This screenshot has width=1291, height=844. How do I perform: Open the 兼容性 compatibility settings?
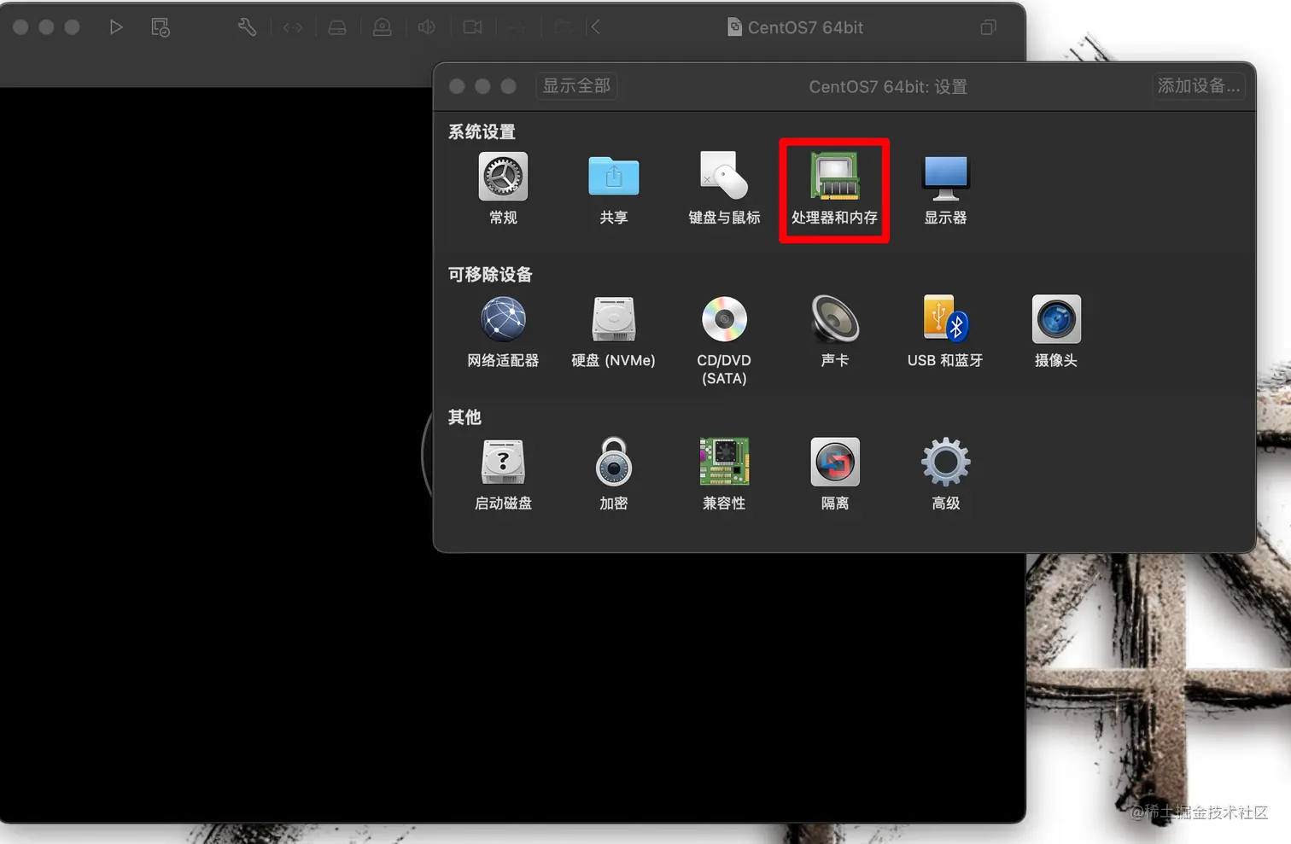pyautogui.click(x=724, y=474)
